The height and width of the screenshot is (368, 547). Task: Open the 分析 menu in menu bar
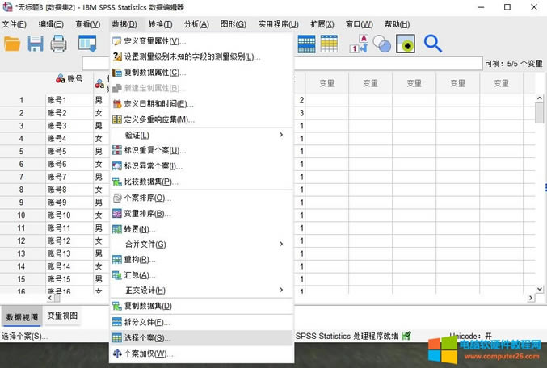click(x=196, y=24)
